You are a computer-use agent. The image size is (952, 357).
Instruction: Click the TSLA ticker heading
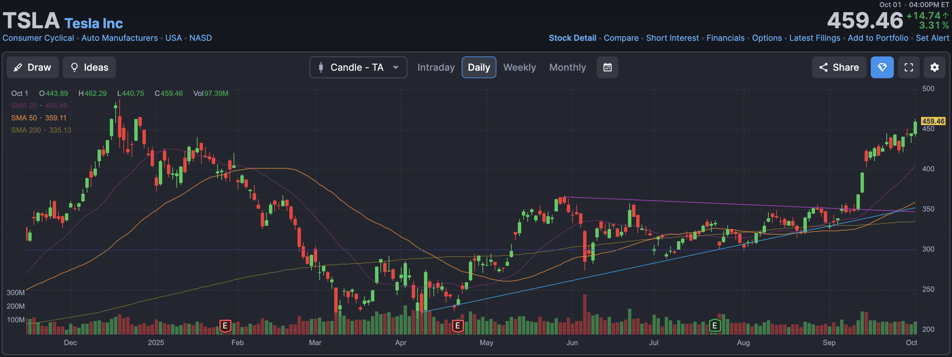31,21
